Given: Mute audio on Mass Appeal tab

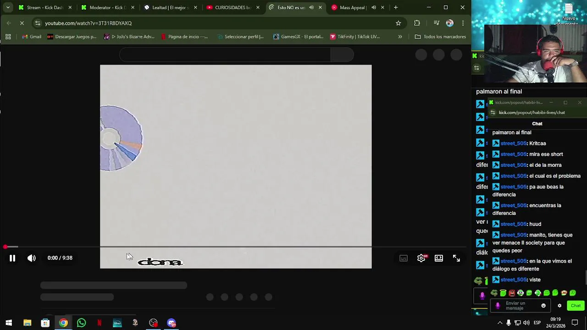Looking at the screenshot, I should tap(374, 7).
